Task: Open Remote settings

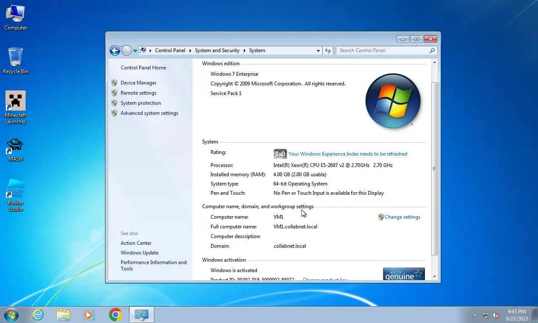Action: (x=138, y=93)
